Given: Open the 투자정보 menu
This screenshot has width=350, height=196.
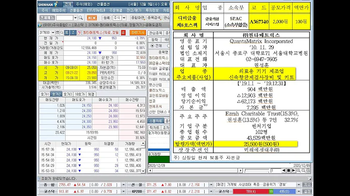Looking at the screenshot, I should click(x=152, y=10).
